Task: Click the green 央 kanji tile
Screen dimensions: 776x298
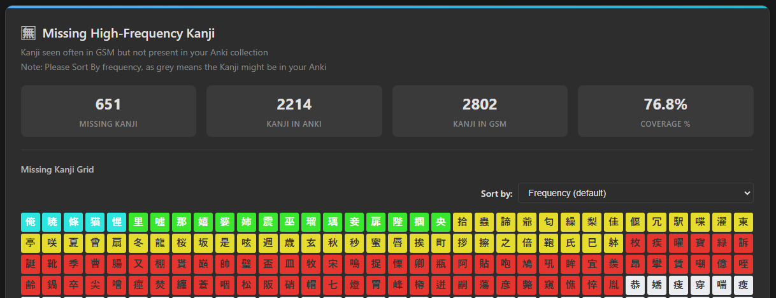Action: [441, 222]
